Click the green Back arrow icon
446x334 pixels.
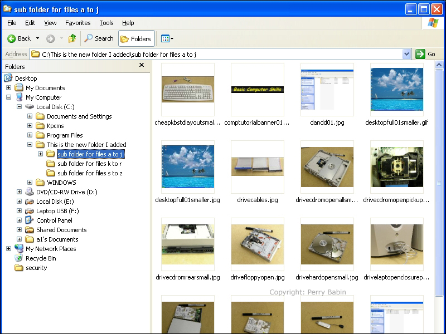pyautogui.click(x=11, y=38)
